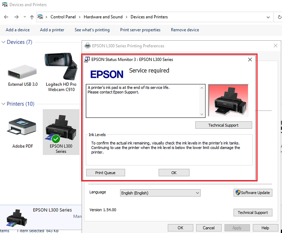
Task: Open Print server properties
Action: (140, 30)
